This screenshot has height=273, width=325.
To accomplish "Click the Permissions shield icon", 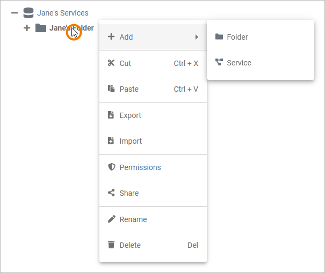I will click(x=111, y=167).
